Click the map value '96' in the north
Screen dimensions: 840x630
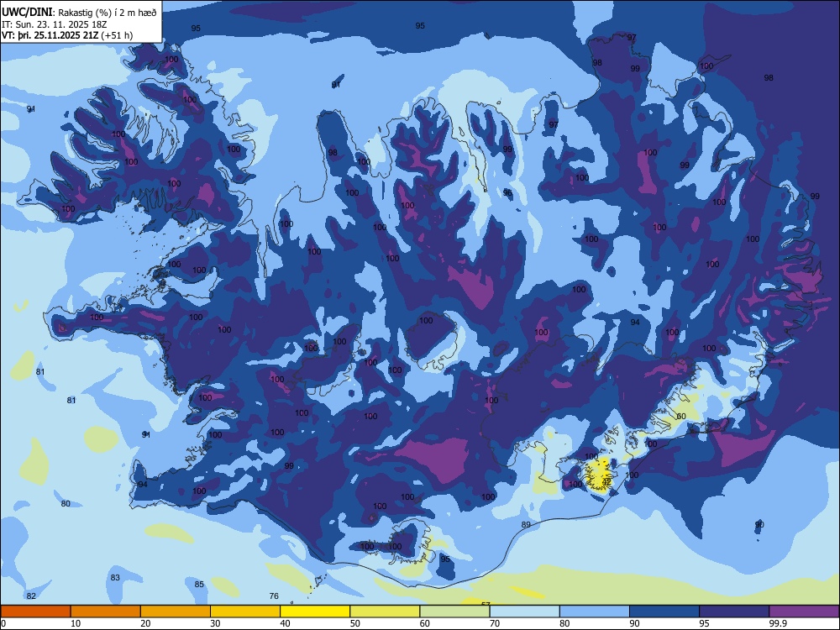pos(507,192)
